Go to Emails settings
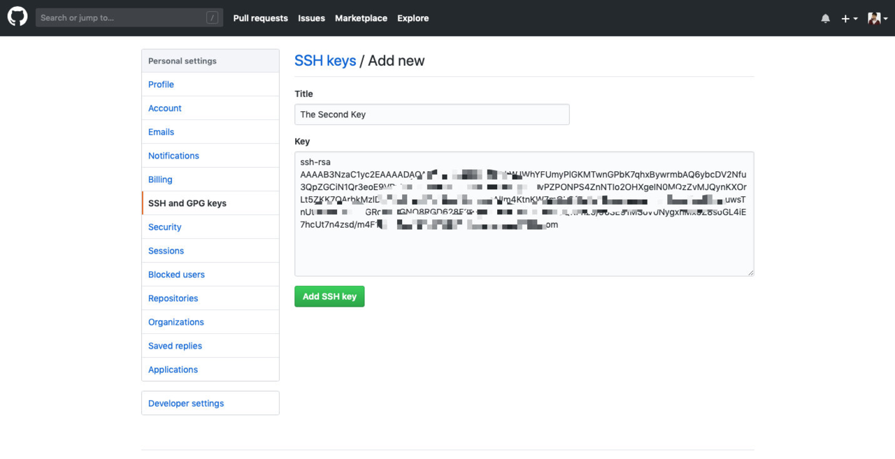895x459 pixels. [x=210, y=132]
